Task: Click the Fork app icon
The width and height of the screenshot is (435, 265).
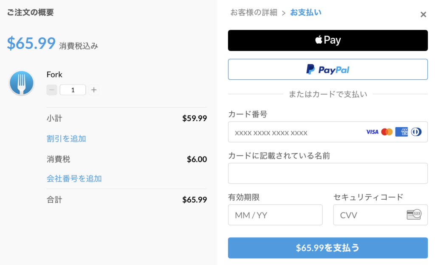Action: coord(22,83)
